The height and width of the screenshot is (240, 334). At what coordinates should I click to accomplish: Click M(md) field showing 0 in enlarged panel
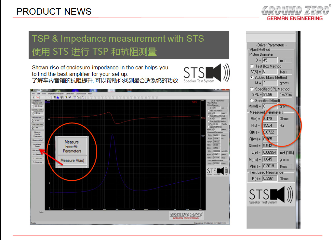coord(270,106)
